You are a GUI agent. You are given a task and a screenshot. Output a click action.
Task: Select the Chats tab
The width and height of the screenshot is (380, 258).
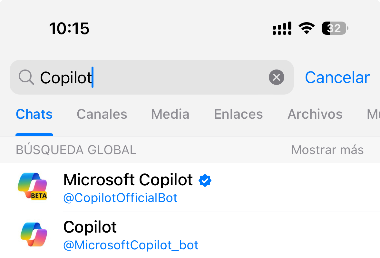pyautogui.click(x=34, y=114)
